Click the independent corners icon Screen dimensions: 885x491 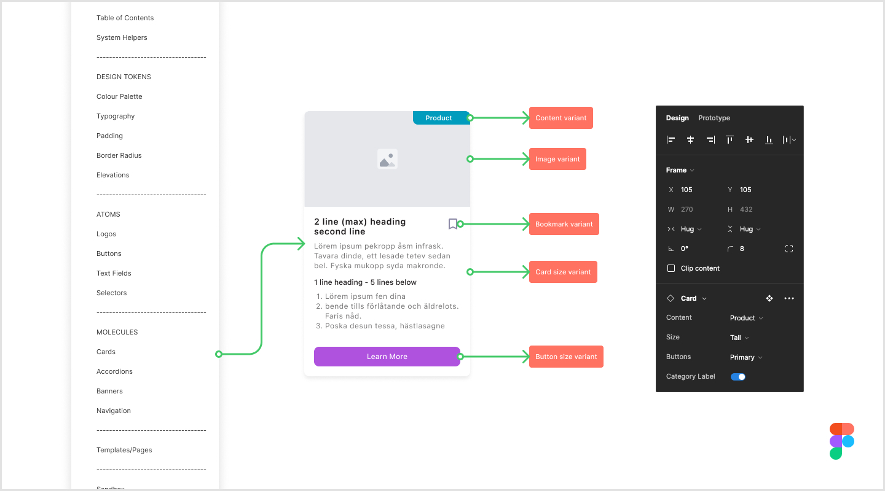[x=789, y=249]
